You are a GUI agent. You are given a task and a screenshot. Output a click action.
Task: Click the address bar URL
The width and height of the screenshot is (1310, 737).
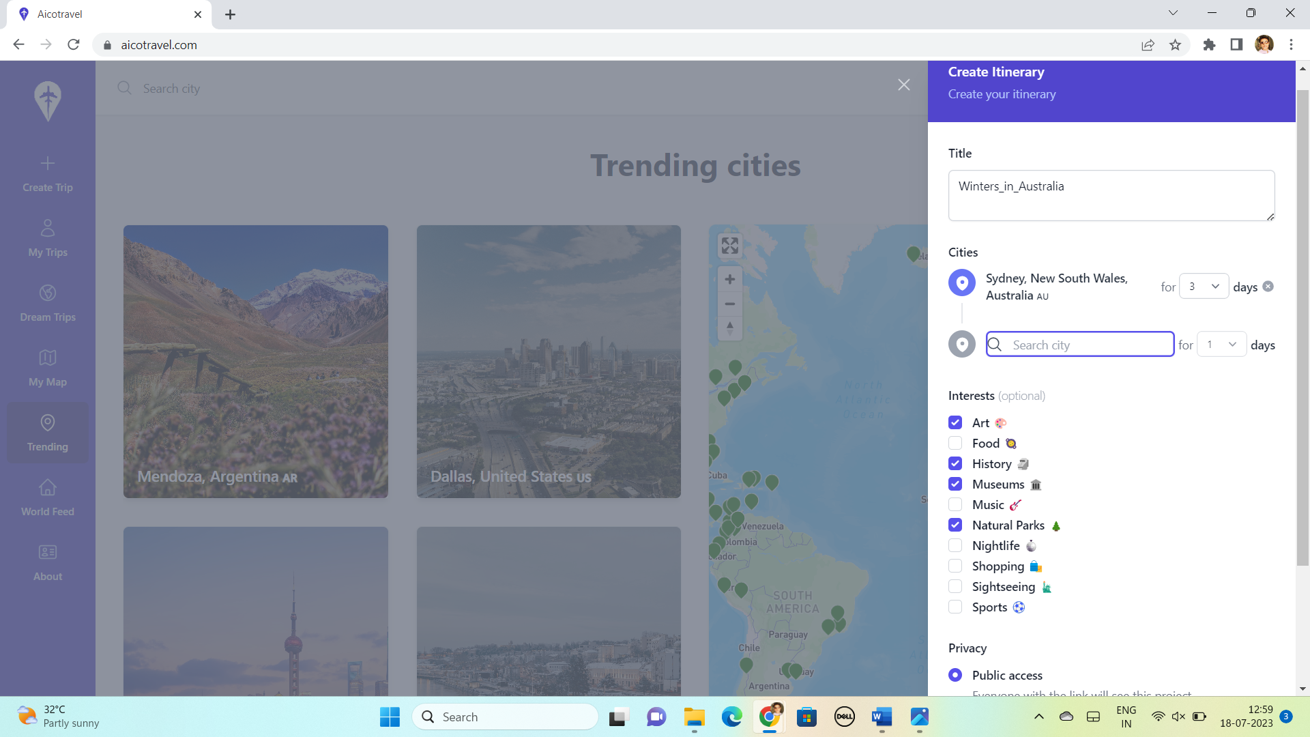[x=159, y=45]
